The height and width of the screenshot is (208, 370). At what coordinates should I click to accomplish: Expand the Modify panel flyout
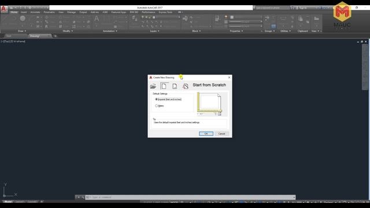[x=68, y=31]
